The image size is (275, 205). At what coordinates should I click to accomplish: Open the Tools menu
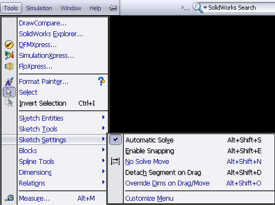11,8
